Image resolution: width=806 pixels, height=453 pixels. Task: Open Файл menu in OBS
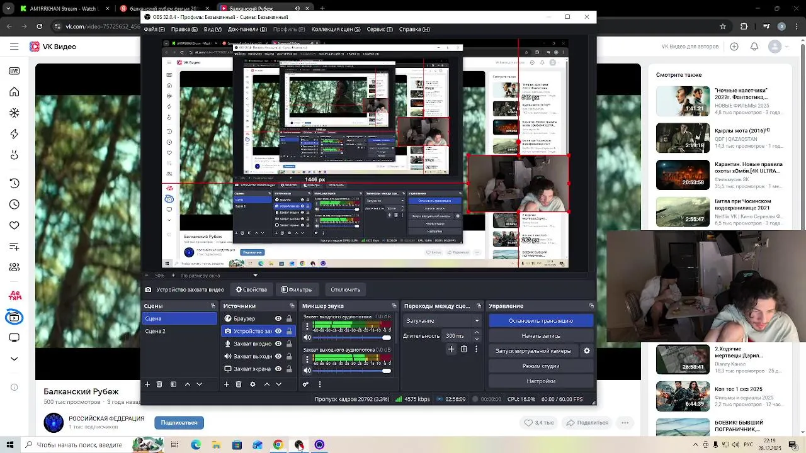pos(154,29)
